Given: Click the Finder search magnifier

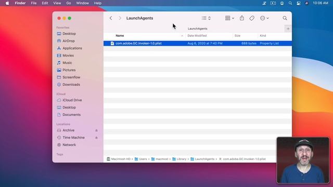Looking at the screenshot, I should pyautogui.click(x=285, y=18).
